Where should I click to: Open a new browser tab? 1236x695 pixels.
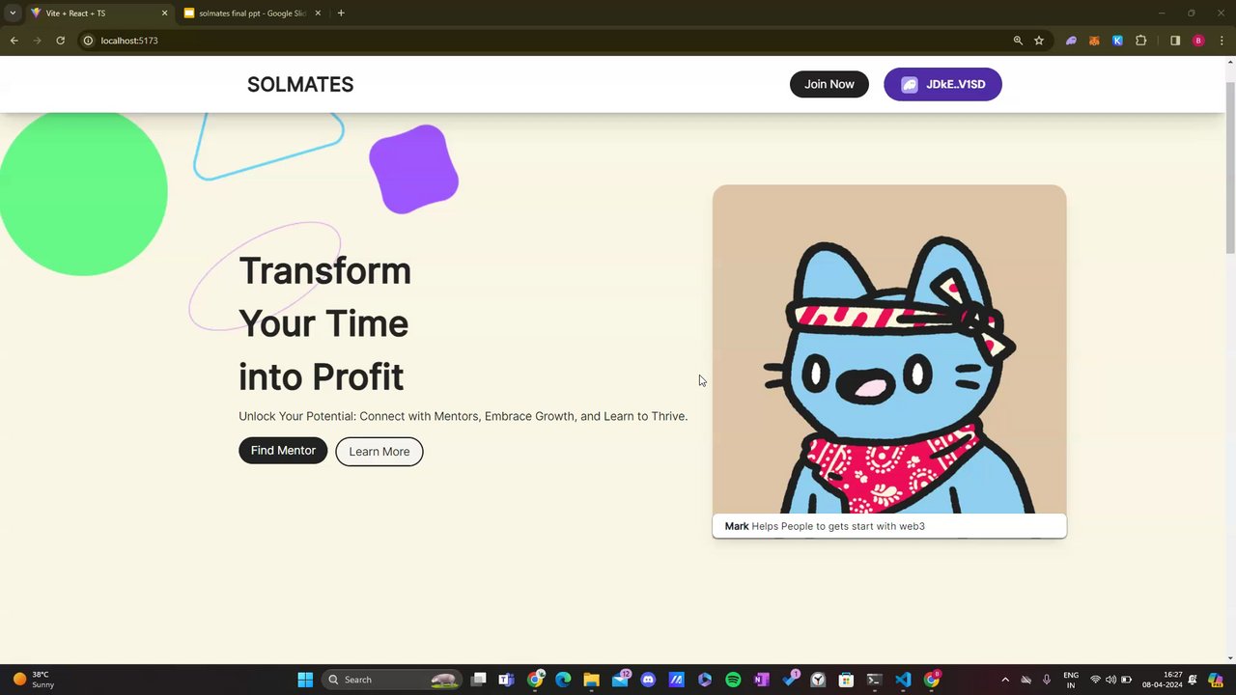pos(341,14)
